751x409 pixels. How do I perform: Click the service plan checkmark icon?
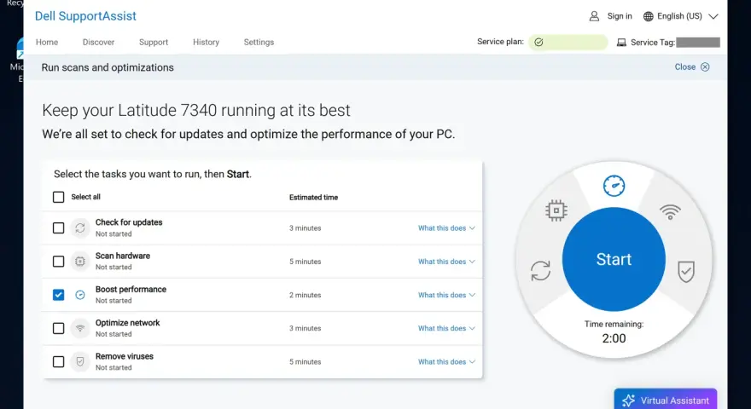click(x=539, y=42)
